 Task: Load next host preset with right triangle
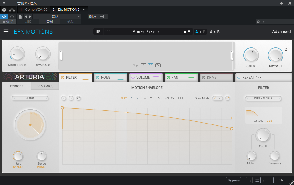pos(30,16)
